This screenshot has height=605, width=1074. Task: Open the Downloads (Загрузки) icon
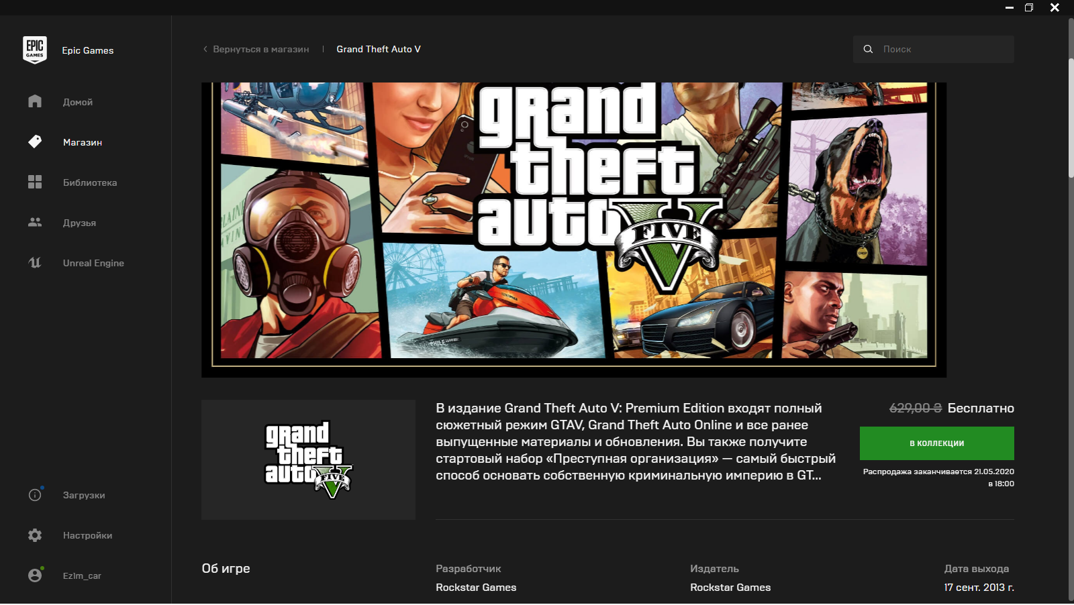35,495
